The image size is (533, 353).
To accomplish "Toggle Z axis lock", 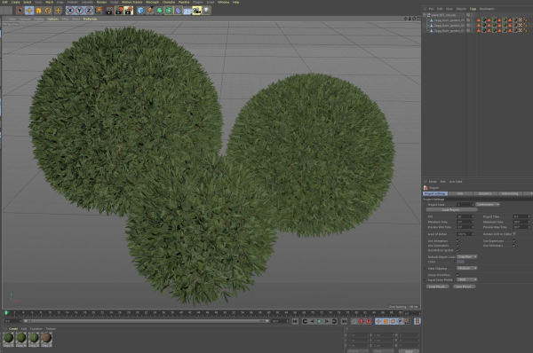I will click(x=89, y=11).
